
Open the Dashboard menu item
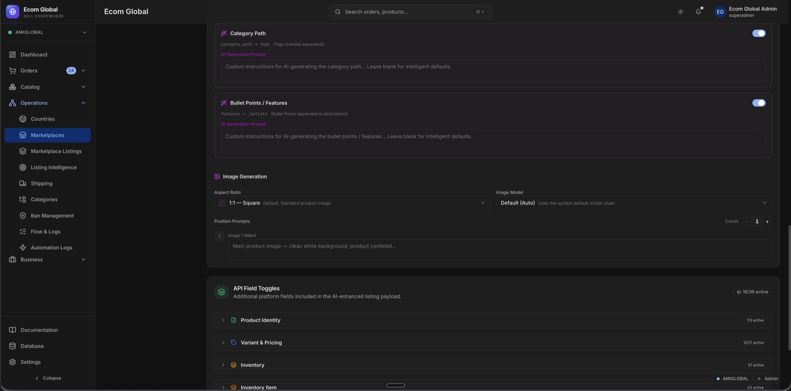pyautogui.click(x=34, y=55)
